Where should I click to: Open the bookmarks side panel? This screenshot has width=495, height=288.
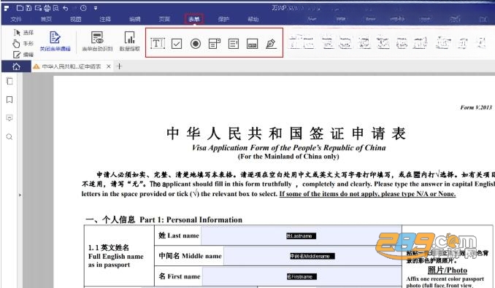click(9, 100)
